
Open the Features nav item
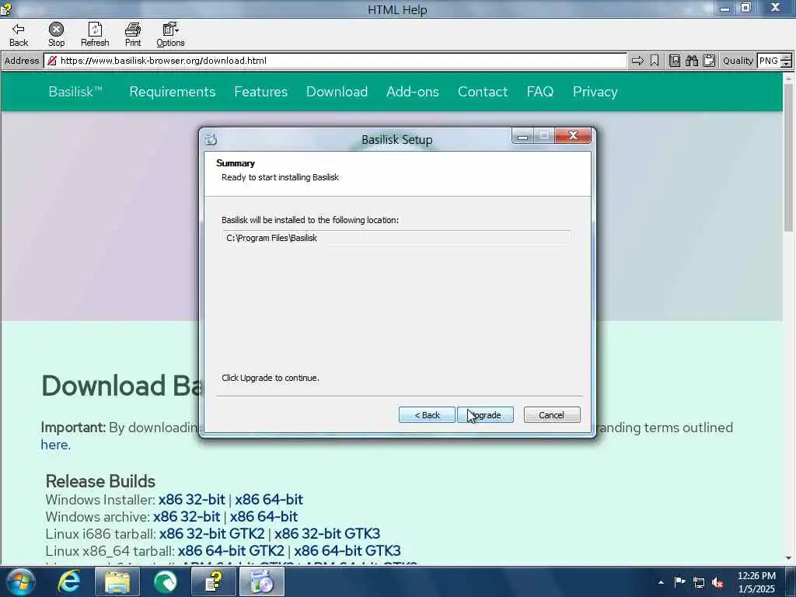[x=261, y=92]
